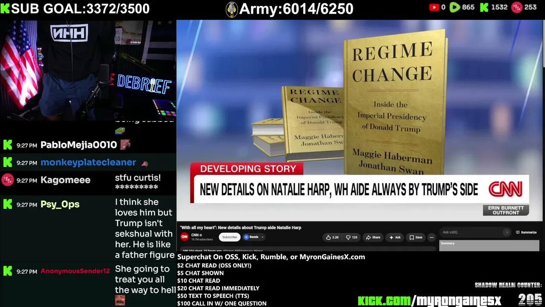Click the Rumble viewer count icon

coord(455,7)
